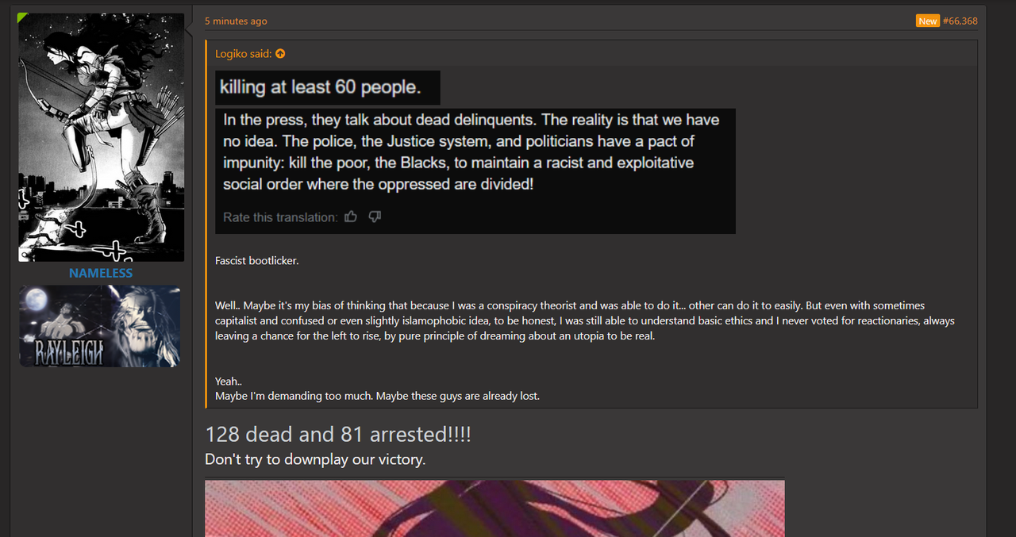Rate the translation thumbs up

[351, 217]
